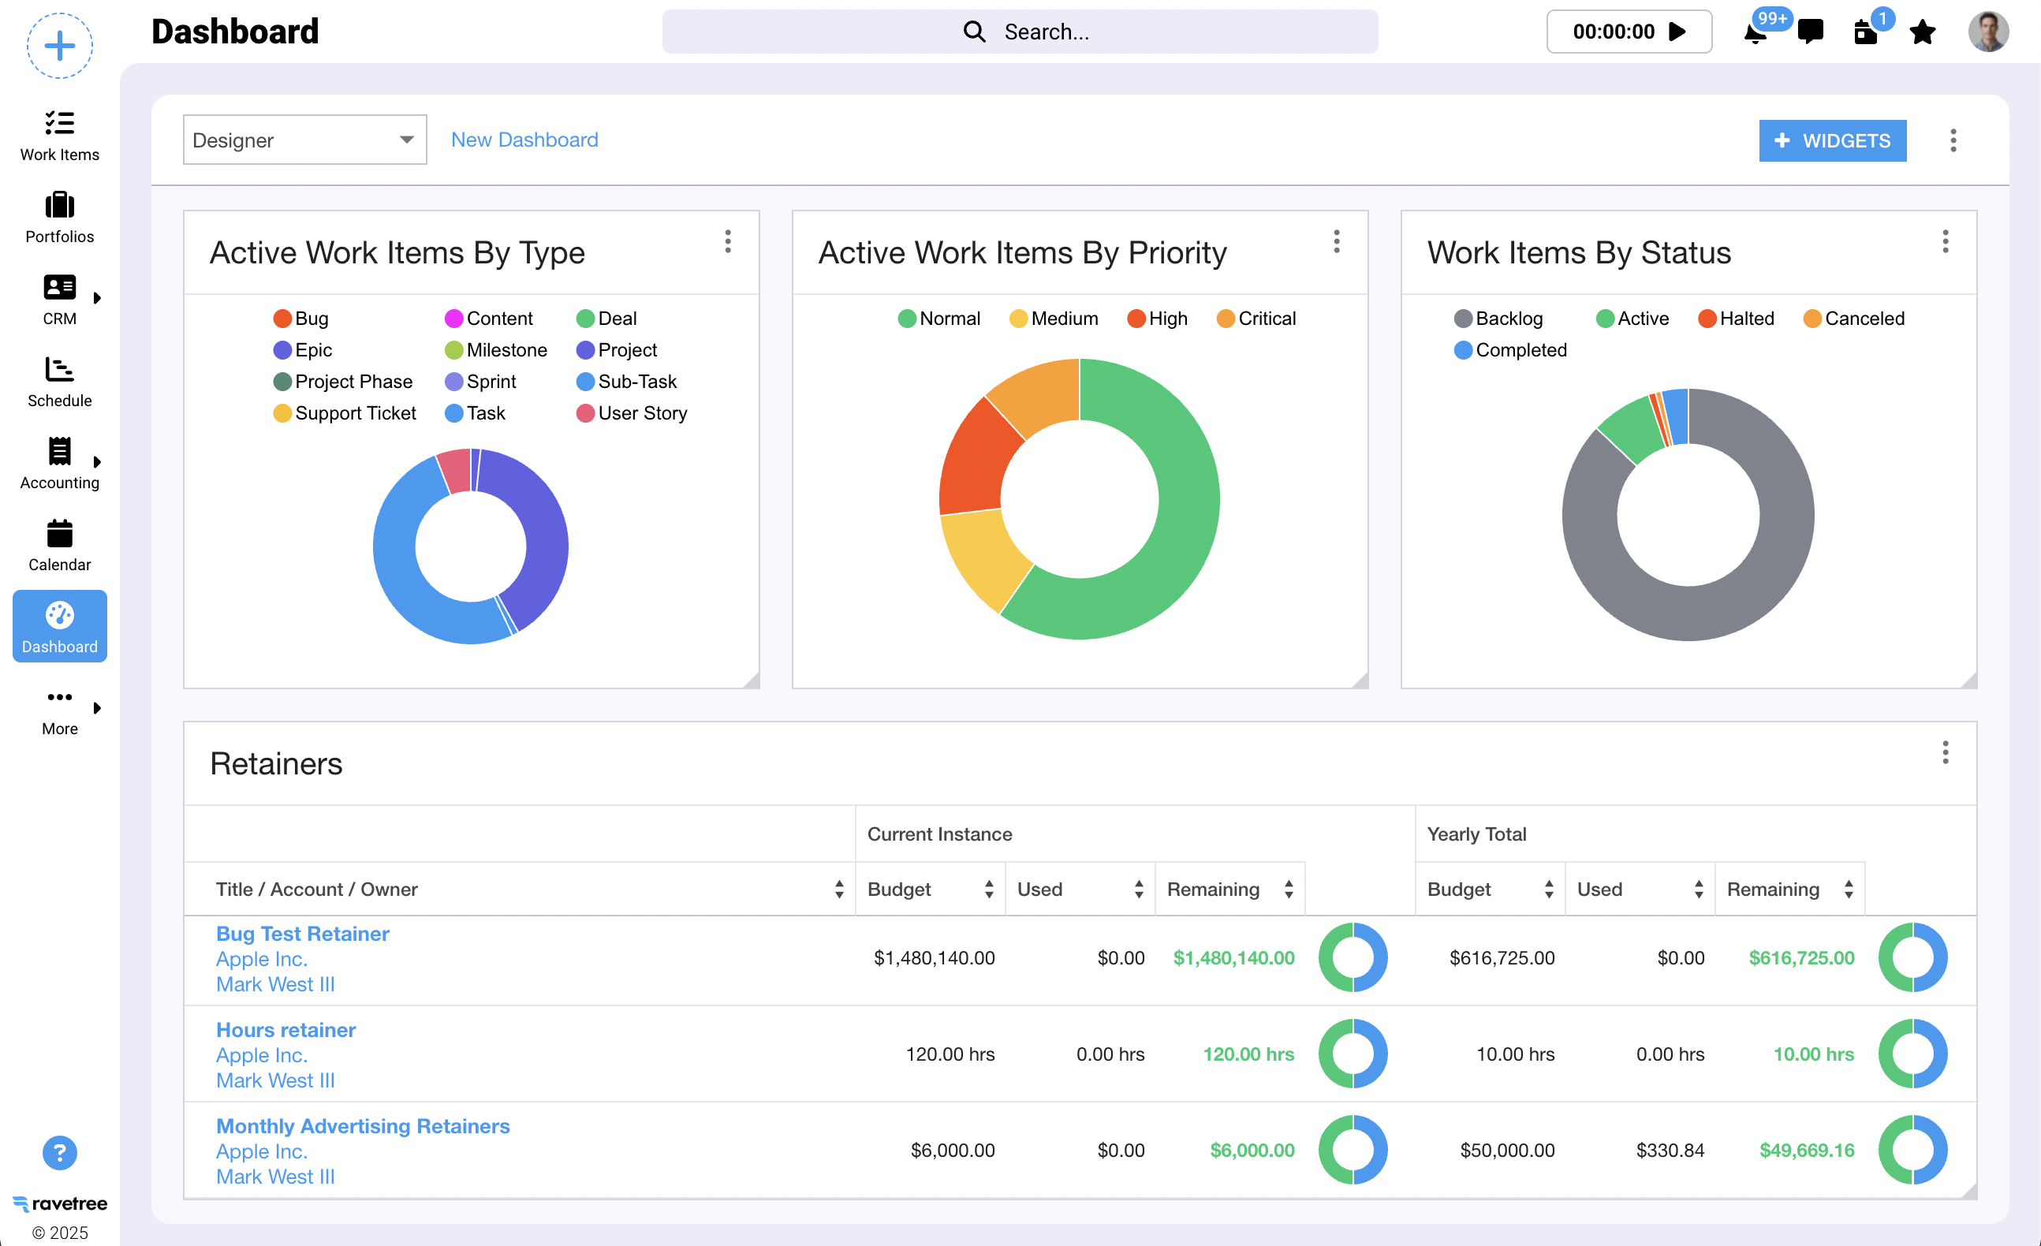Toggle the Bug legend item off

pos(300,318)
